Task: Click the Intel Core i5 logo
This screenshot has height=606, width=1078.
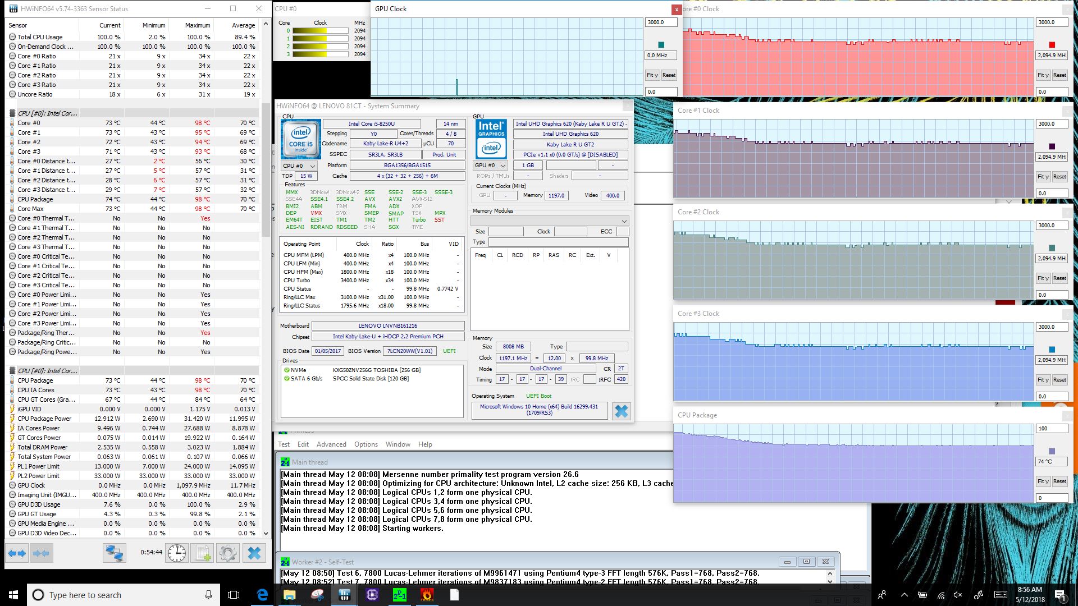Action: click(301, 139)
